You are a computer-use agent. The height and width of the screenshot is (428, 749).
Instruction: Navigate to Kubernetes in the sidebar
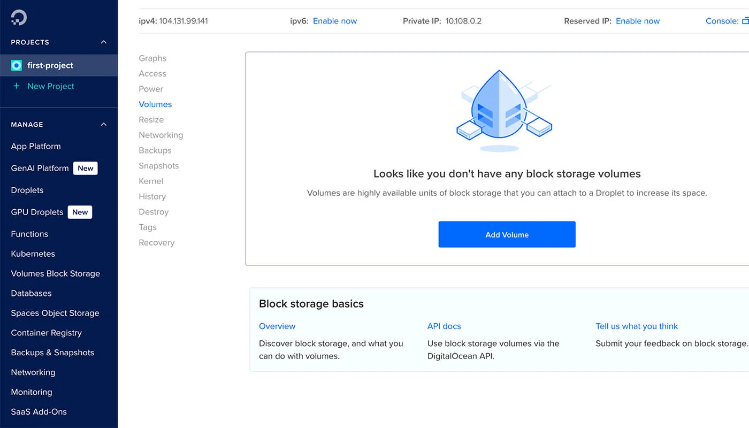pyautogui.click(x=34, y=254)
